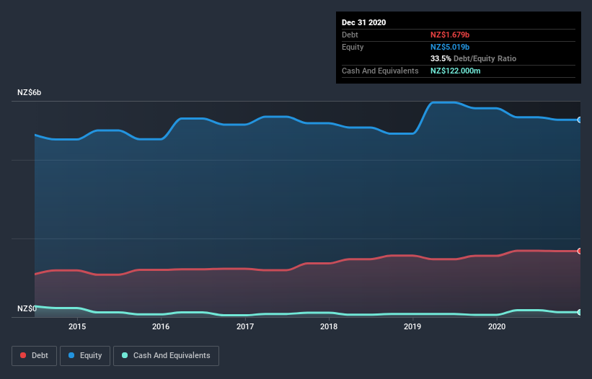Viewport: 592px width, 379px height.
Task: Select the Debt endpoint marker on the chart
Action: pyautogui.click(x=580, y=251)
